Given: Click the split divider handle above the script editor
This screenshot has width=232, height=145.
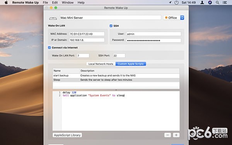Looking at the screenshot, I should 116,90.
